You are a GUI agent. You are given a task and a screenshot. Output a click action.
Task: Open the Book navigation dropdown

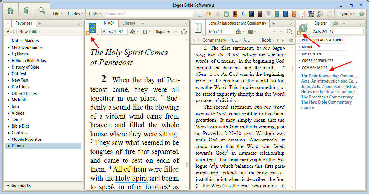coord(268,40)
